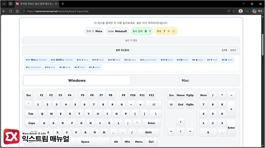Click the scrollbar down arrow

(263, 146)
